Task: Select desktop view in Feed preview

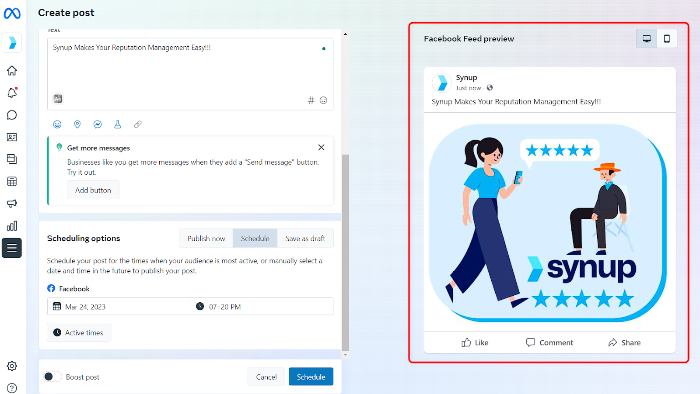Action: pyautogui.click(x=646, y=38)
